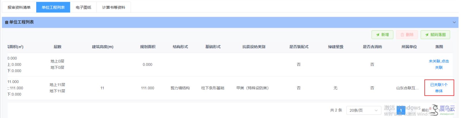Click the 层数 column header
Image resolution: width=461 pixels, height=118 pixels.
57,47
